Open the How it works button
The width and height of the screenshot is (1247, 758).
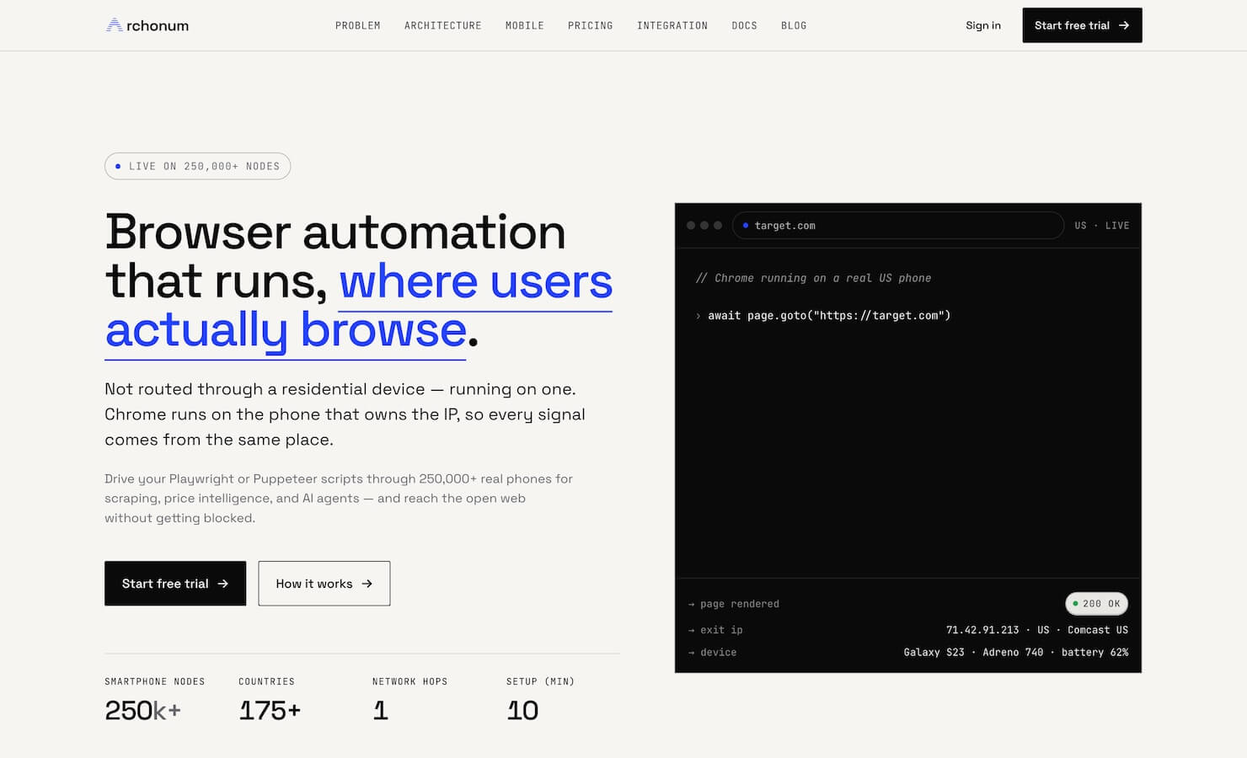pos(324,584)
